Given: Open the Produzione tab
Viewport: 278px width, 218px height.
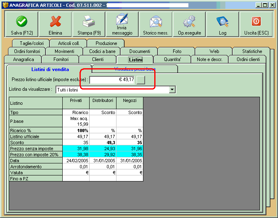Looking at the screenshot, I should pyautogui.click(x=106, y=43).
